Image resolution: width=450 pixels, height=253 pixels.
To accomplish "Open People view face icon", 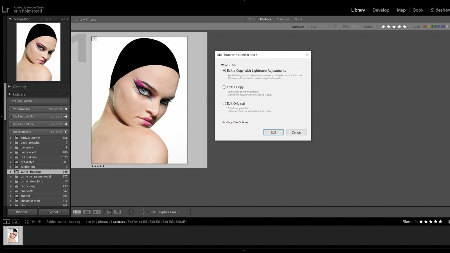I will [118, 212].
